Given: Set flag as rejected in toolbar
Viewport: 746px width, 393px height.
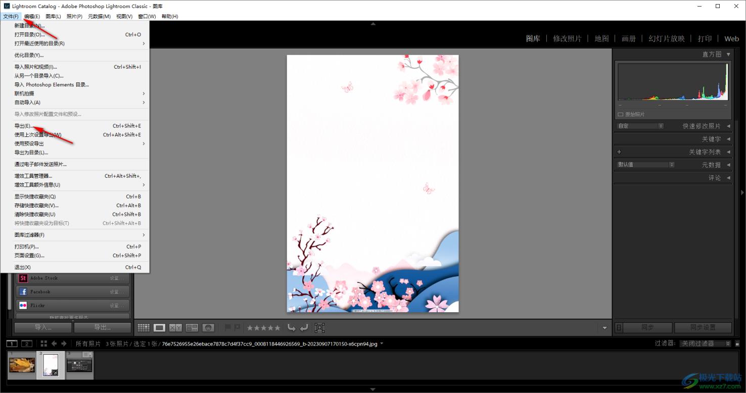Looking at the screenshot, I should pos(237,327).
